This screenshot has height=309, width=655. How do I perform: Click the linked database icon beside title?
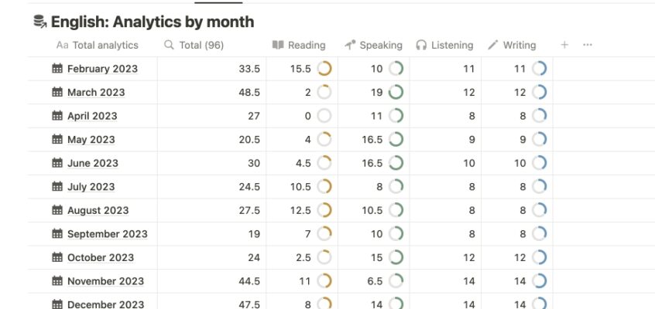40,22
